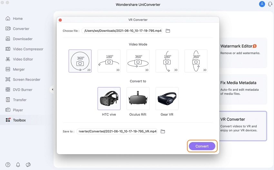The width and height of the screenshot is (274, 170).
Task: Open the Converter sidebar item
Action: point(21,29)
